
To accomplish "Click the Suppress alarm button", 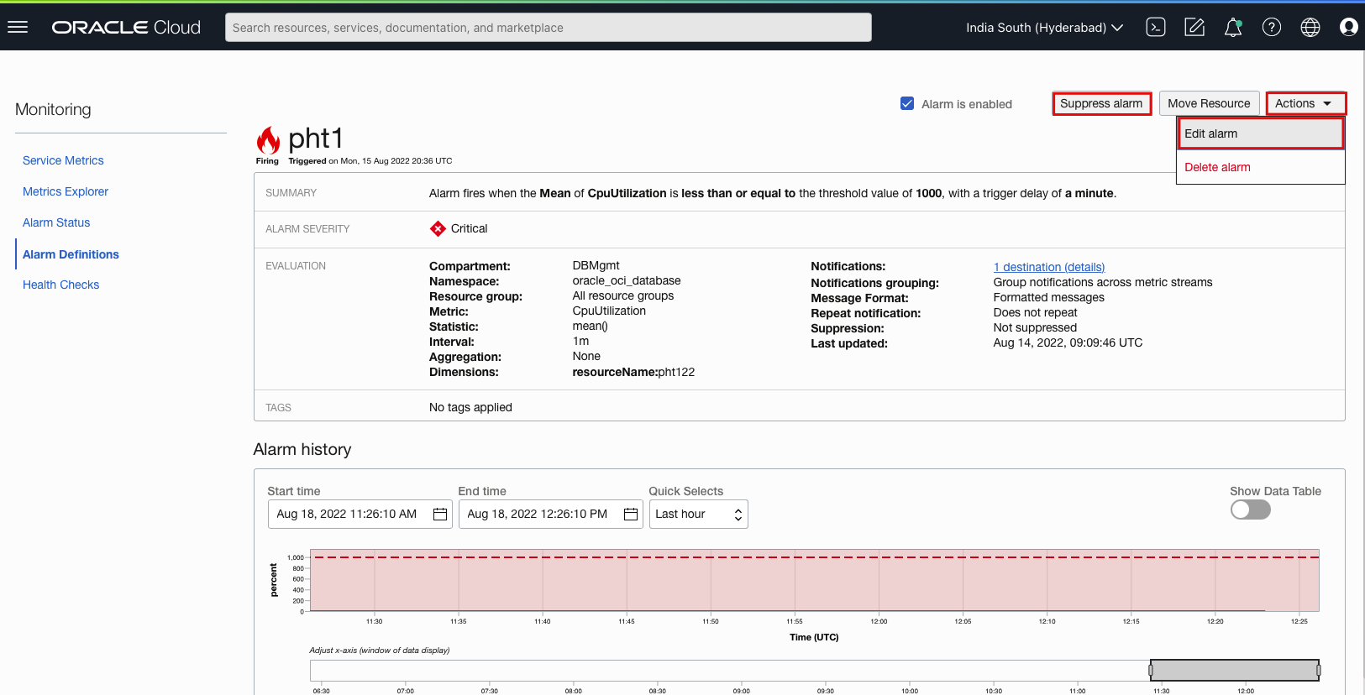I will pos(1101,103).
